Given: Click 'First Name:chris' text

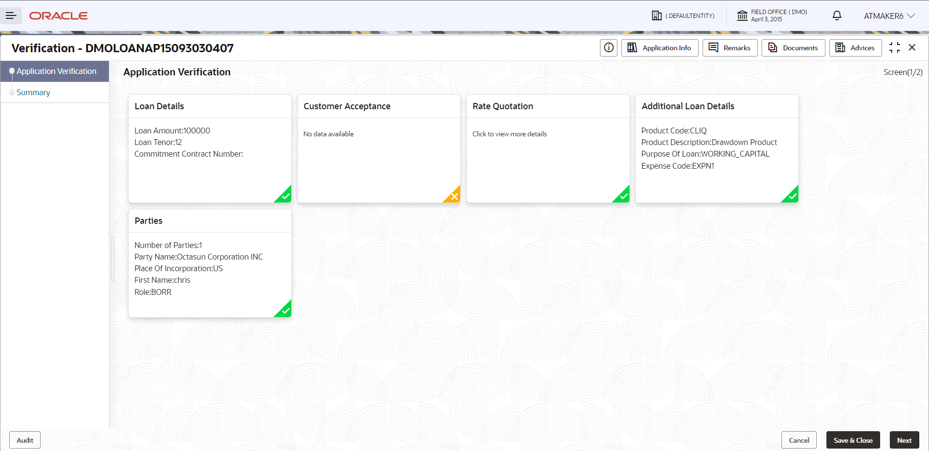Looking at the screenshot, I should click(x=163, y=280).
